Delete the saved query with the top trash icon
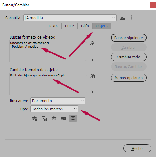Viewport: 156px width, 157px height. click(x=131, y=18)
